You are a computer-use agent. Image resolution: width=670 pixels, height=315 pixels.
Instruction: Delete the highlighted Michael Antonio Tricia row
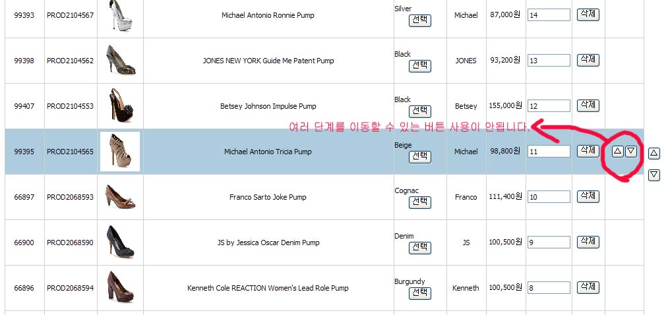tap(588, 150)
